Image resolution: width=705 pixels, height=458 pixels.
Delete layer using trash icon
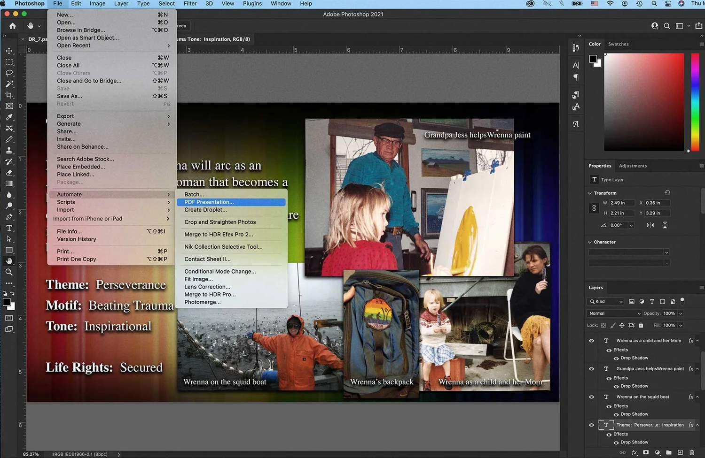pyautogui.click(x=692, y=452)
